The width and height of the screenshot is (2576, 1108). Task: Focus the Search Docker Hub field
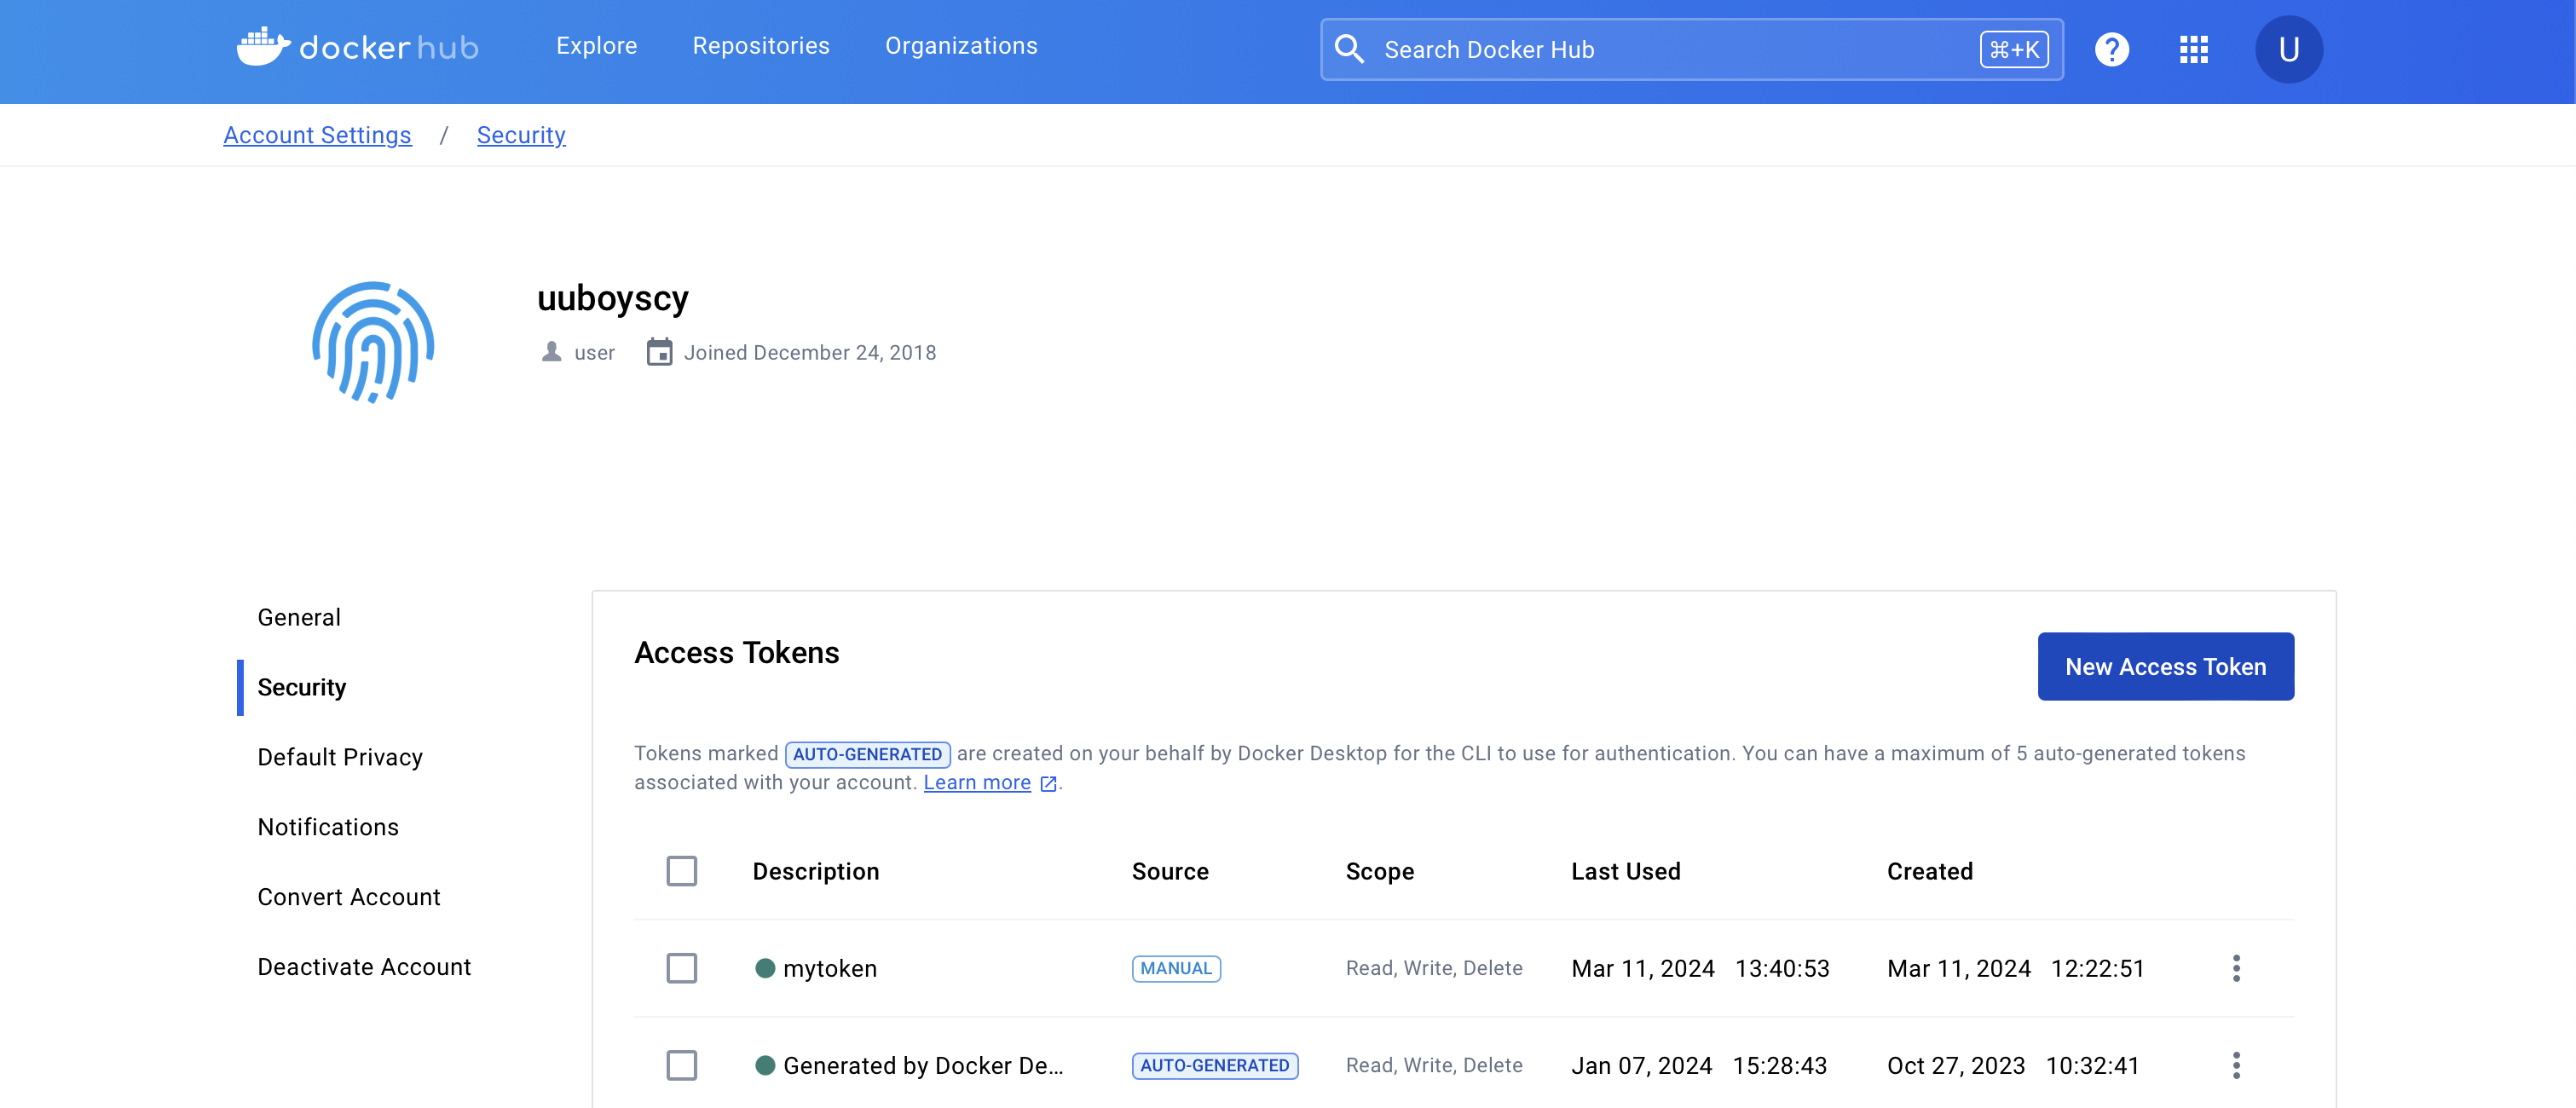pos(1691,49)
